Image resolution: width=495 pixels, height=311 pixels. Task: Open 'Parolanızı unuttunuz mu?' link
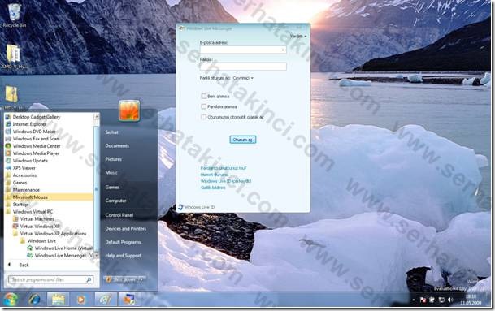pos(224,168)
